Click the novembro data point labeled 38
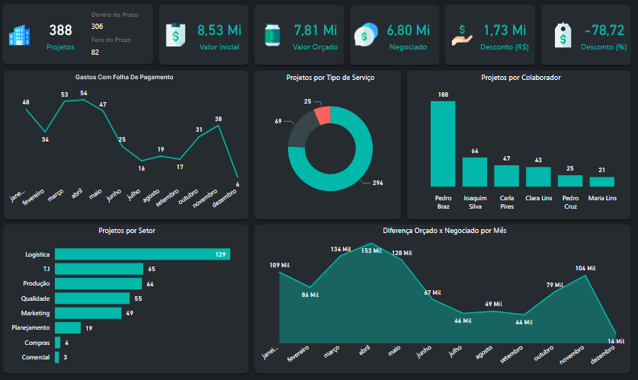 point(219,126)
